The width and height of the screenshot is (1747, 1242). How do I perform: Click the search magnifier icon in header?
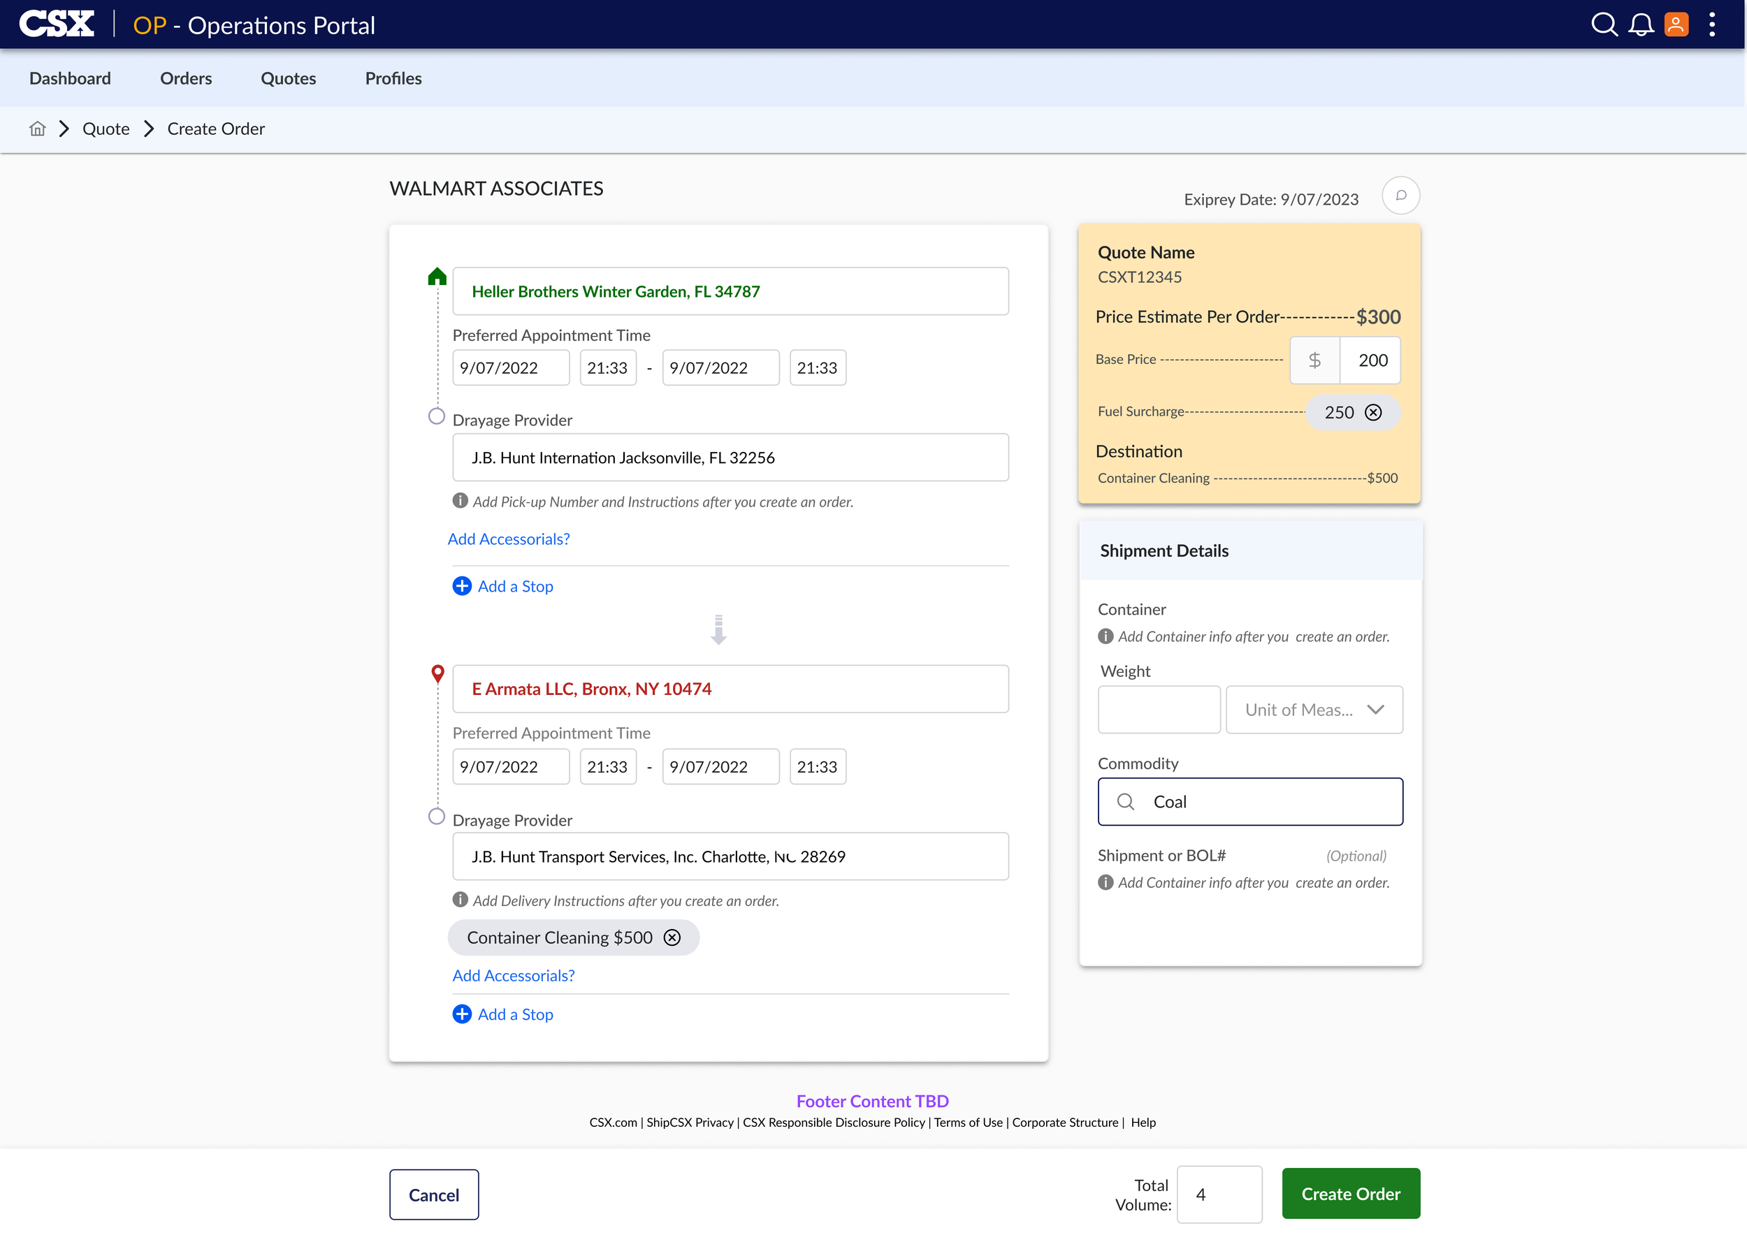[1603, 24]
